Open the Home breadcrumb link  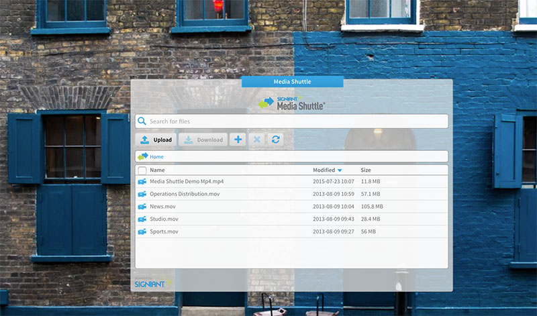point(156,157)
